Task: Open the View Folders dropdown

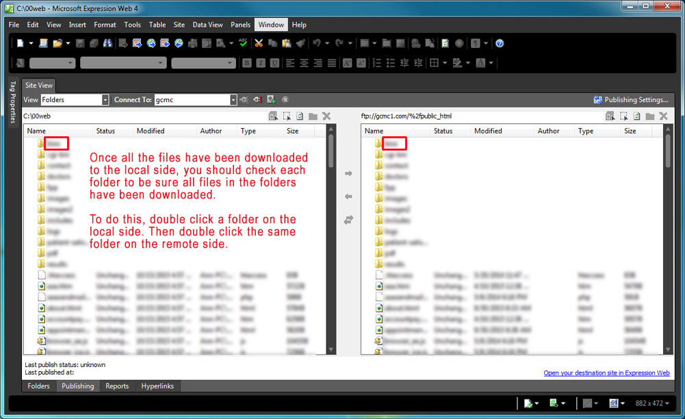Action: point(105,100)
